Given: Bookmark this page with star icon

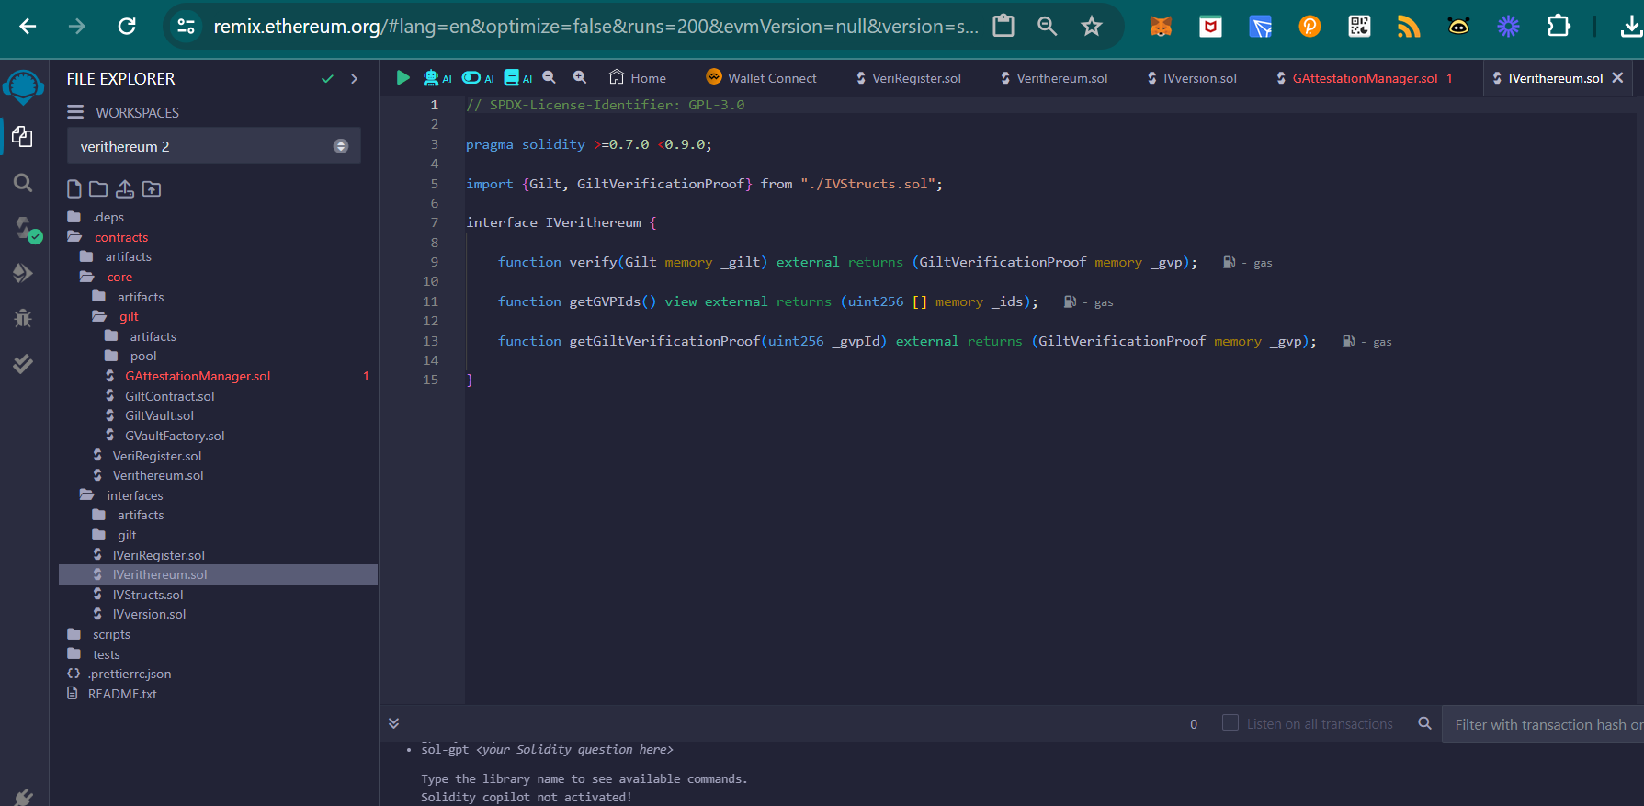Looking at the screenshot, I should [x=1091, y=26].
